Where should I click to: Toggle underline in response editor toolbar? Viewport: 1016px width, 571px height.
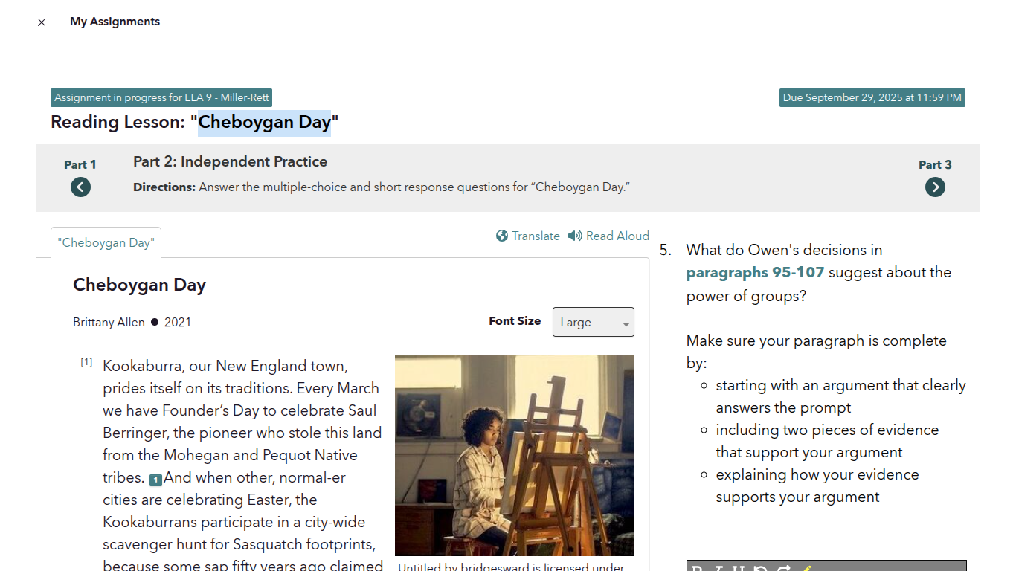pos(739,568)
